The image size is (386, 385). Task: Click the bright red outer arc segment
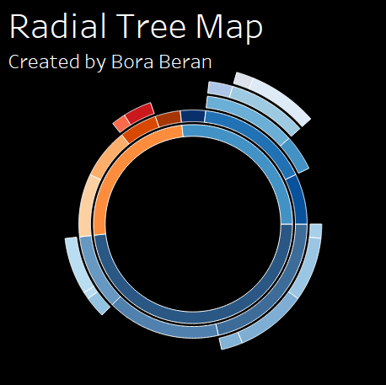[x=140, y=112]
